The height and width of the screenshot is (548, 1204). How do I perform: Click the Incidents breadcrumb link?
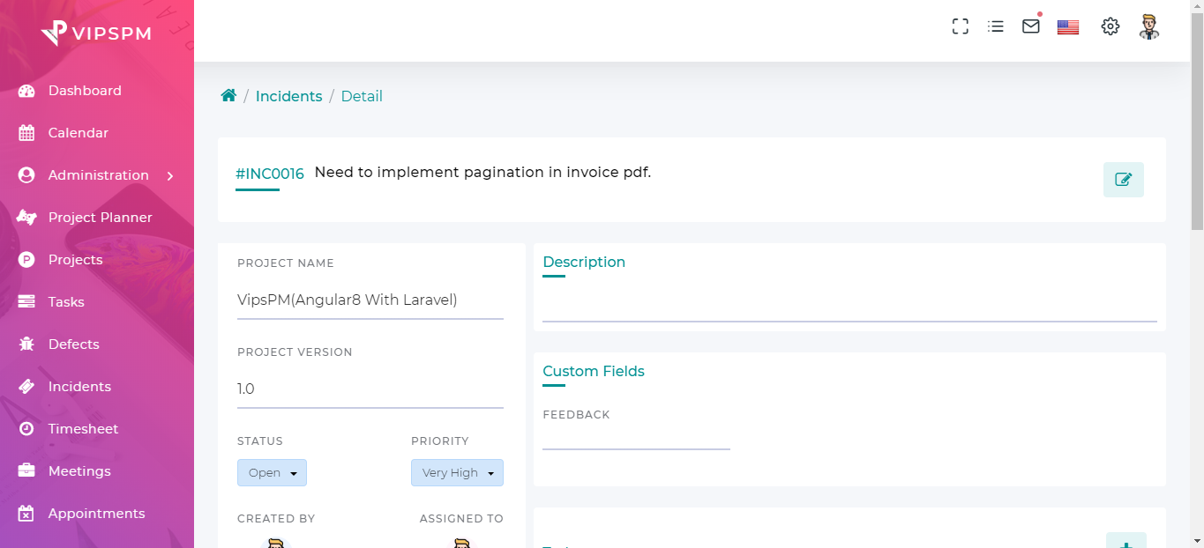pyautogui.click(x=288, y=96)
